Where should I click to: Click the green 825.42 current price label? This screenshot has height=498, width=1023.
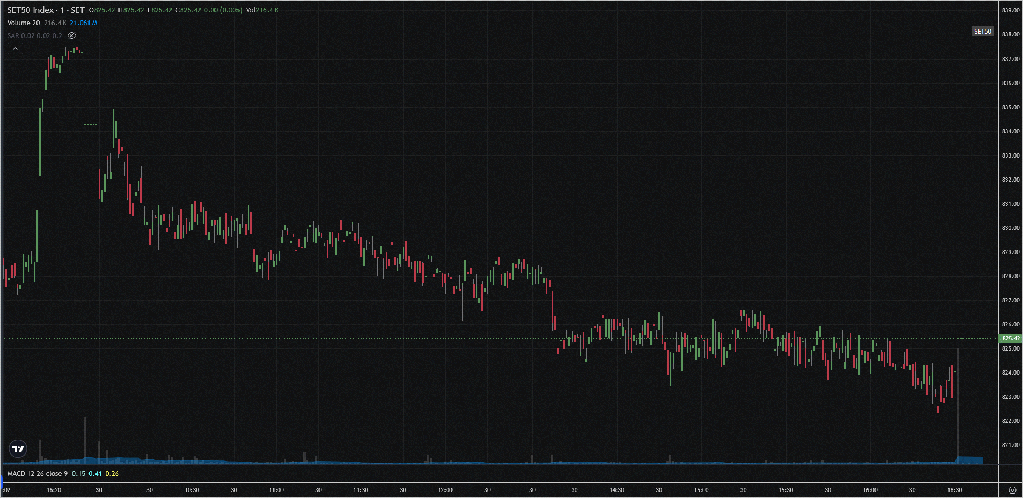pos(1011,338)
